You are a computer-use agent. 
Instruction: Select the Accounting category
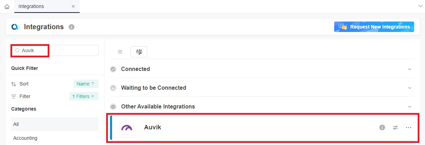25,138
